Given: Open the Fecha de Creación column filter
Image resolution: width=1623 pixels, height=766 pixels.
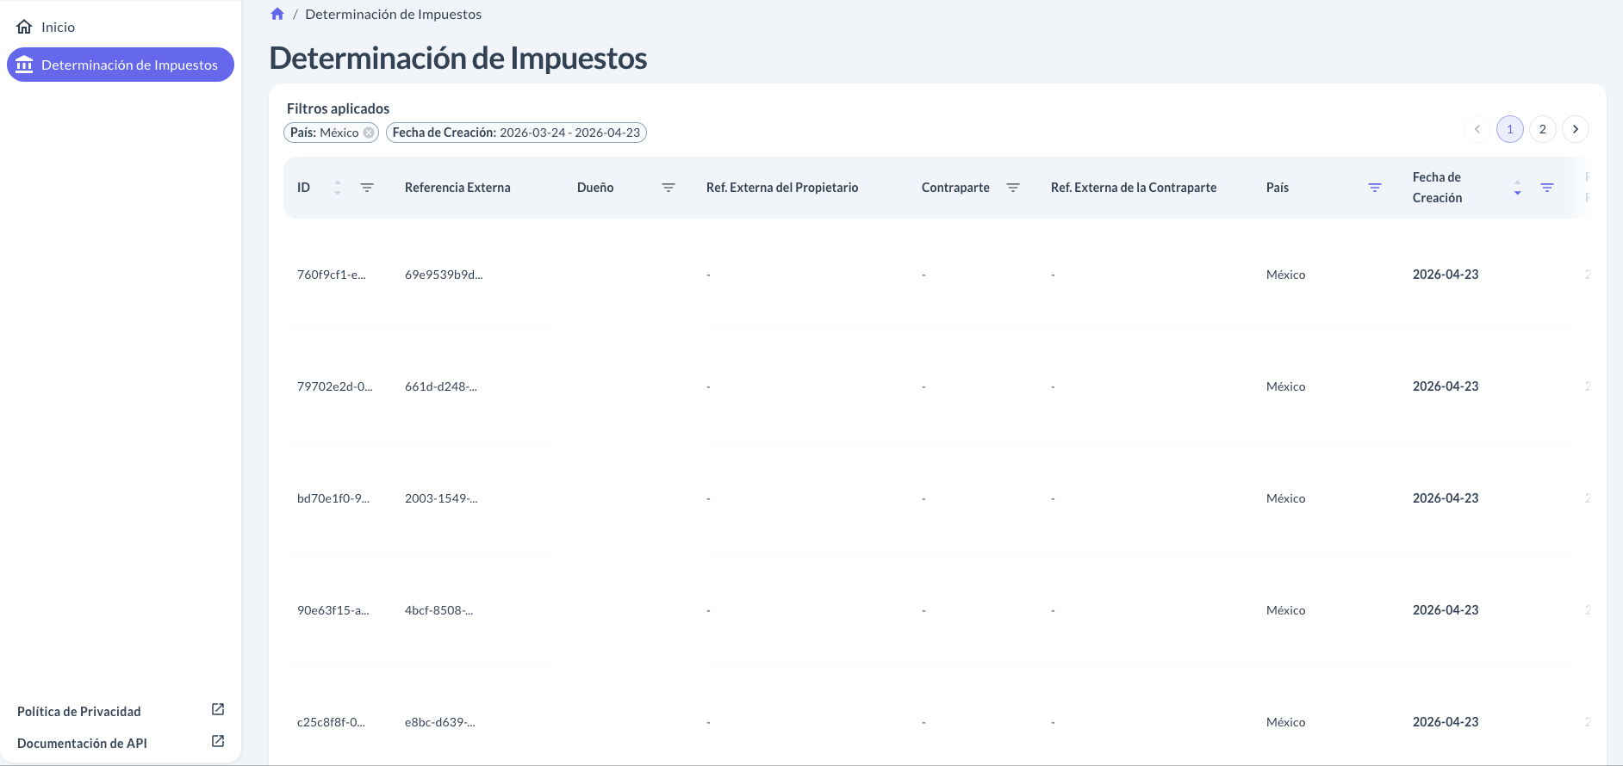Looking at the screenshot, I should coord(1547,188).
